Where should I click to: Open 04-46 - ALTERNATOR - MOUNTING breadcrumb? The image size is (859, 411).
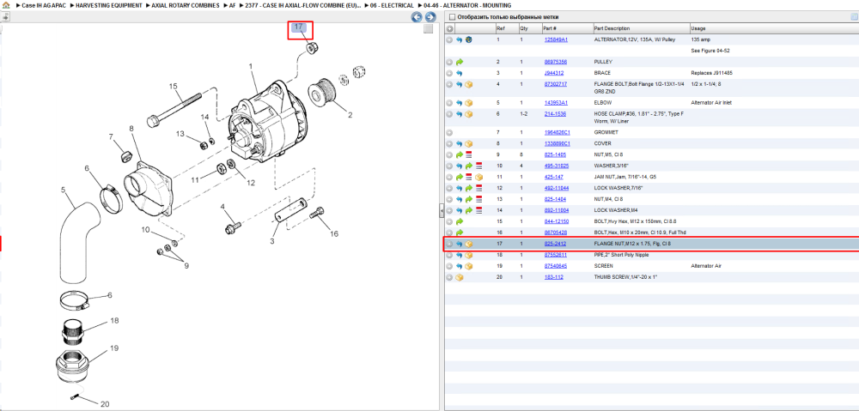[467, 5]
